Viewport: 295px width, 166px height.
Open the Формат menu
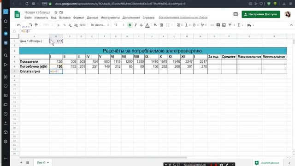pyautogui.click(x=78, y=18)
